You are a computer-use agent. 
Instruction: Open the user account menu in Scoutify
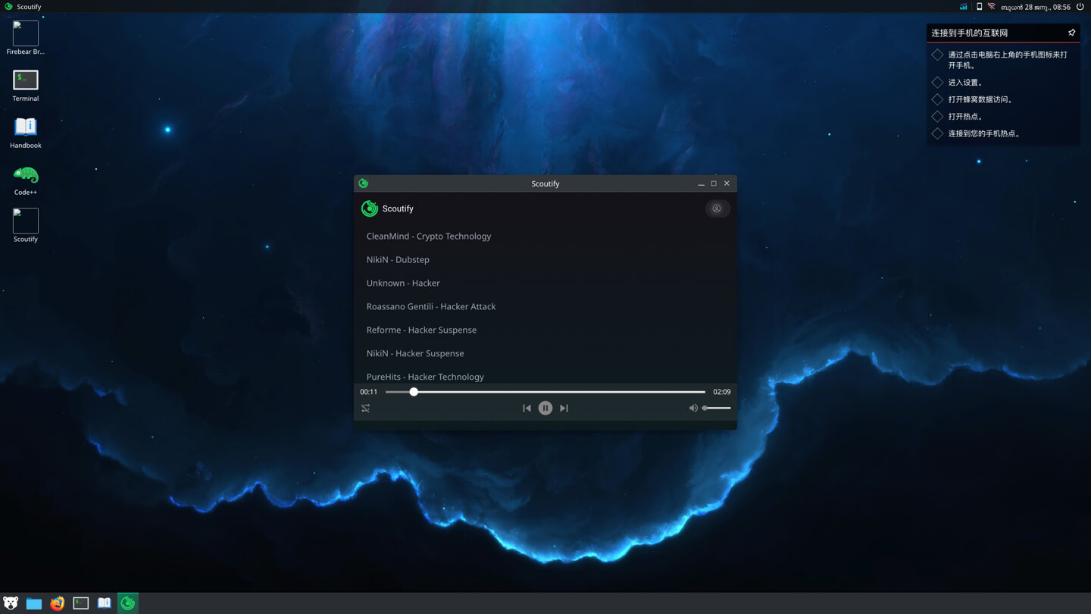(x=717, y=208)
